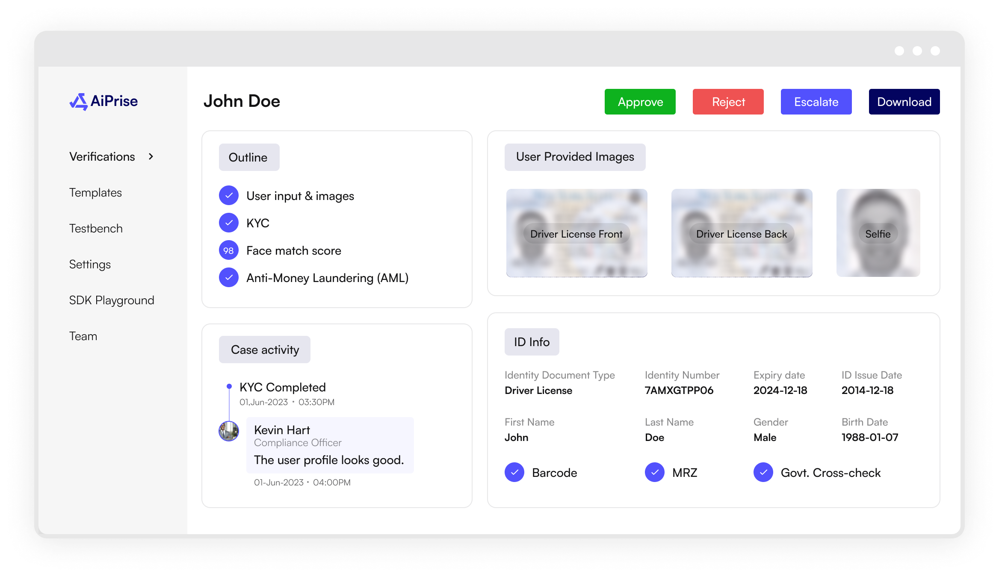This screenshot has height=576, width=999.
Task: Click the Govt. Cross-check check icon
Action: pyautogui.click(x=763, y=473)
